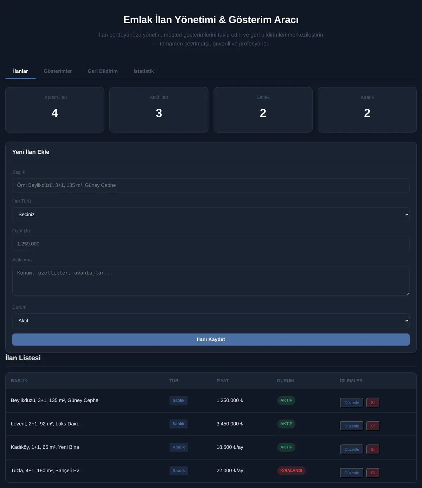Viewport: 422px width, 488px height.
Task: Click the Satılık stat card
Action: click(x=263, y=110)
